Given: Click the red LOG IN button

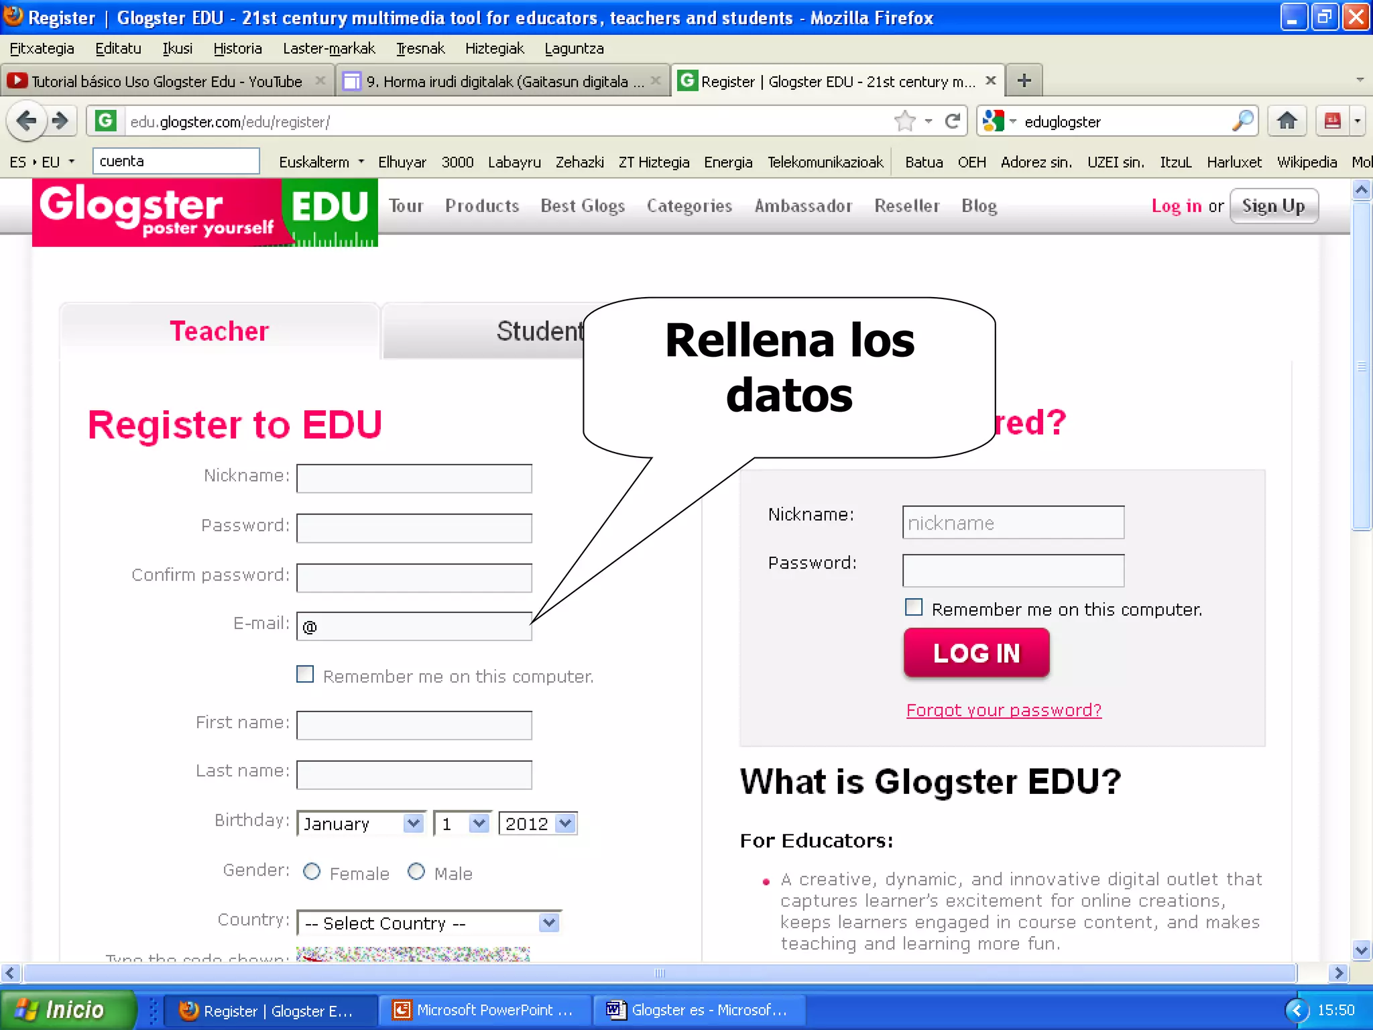Looking at the screenshot, I should pyautogui.click(x=976, y=652).
